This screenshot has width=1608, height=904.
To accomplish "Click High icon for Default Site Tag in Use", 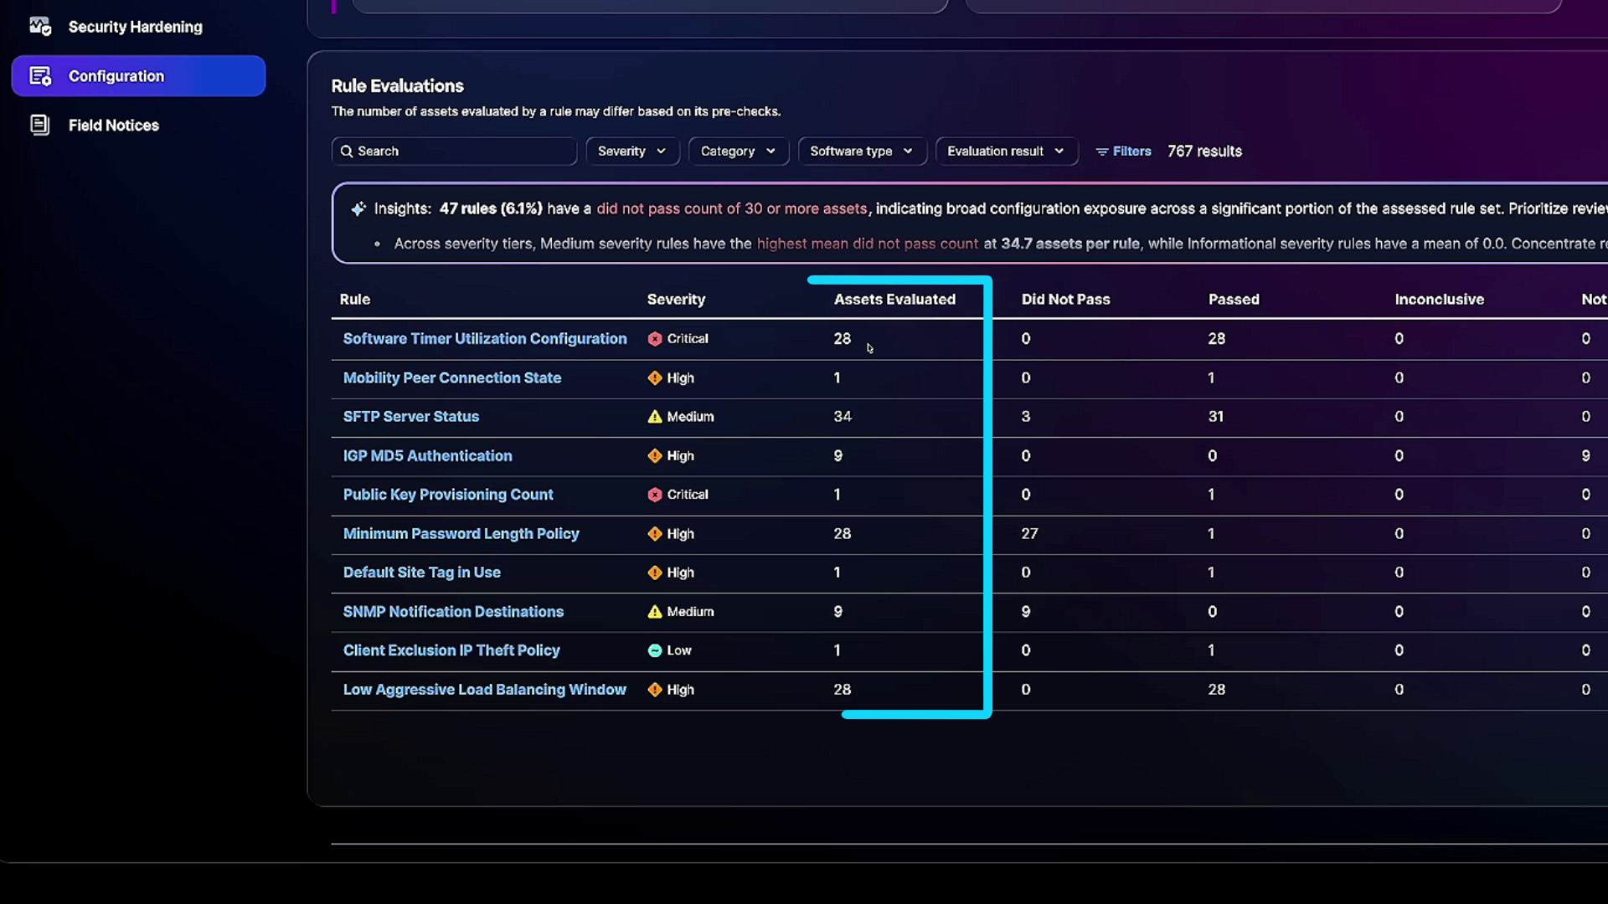I will 655,573.
